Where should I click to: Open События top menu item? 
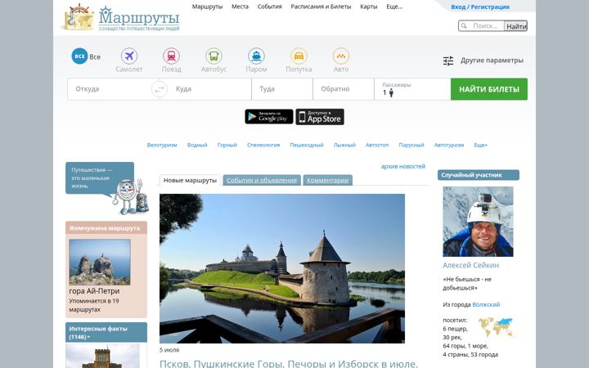point(270,7)
